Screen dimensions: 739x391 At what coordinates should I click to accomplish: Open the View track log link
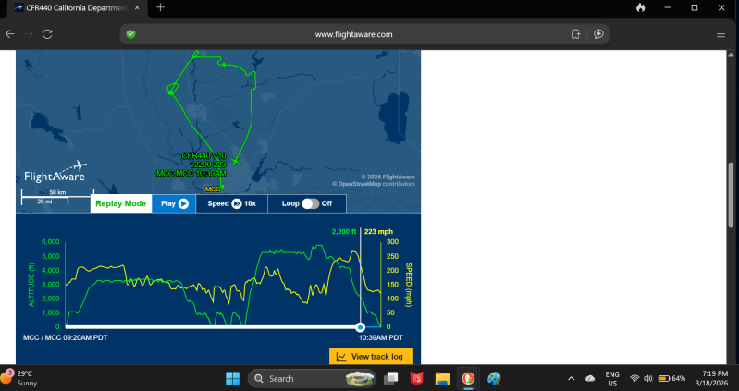pyautogui.click(x=371, y=357)
